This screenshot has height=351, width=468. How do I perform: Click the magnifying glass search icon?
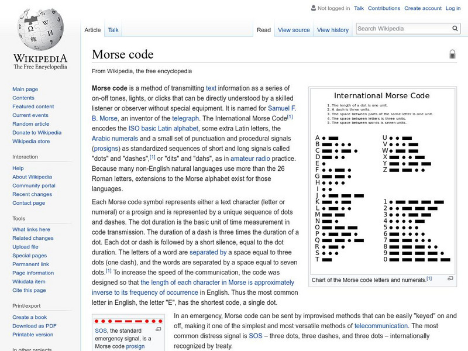(455, 27)
